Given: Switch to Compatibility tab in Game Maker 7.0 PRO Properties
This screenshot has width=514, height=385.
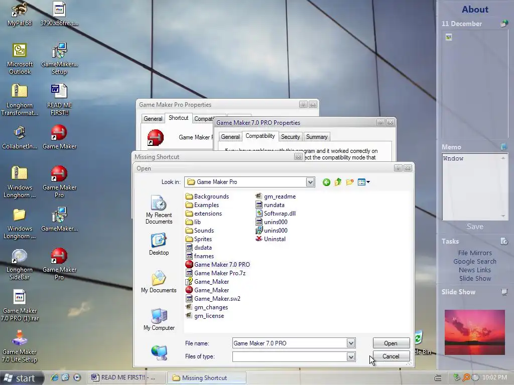Looking at the screenshot, I should point(261,136).
